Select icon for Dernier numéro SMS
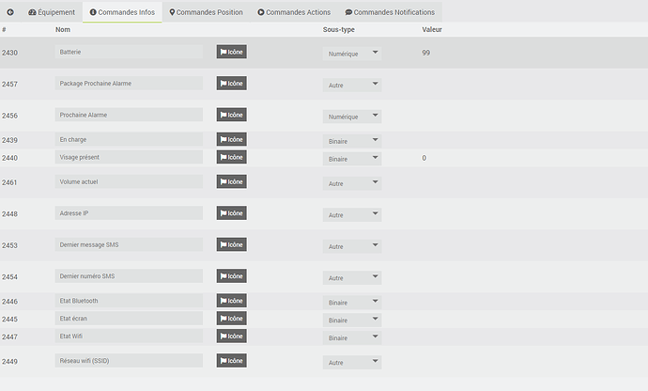Viewport: 648px width, 391px height. pyautogui.click(x=231, y=276)
